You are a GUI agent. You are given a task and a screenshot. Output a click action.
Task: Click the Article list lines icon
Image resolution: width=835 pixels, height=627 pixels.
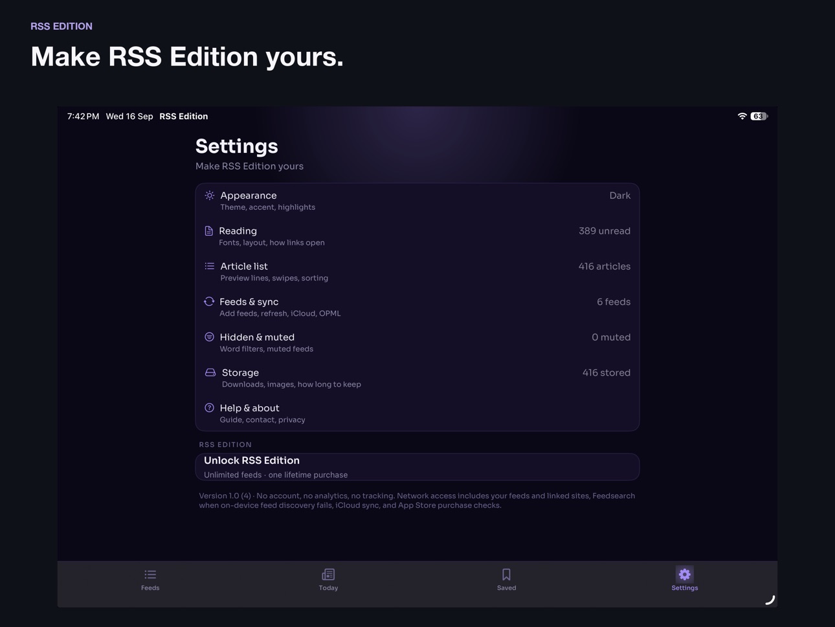coord(210,266)
